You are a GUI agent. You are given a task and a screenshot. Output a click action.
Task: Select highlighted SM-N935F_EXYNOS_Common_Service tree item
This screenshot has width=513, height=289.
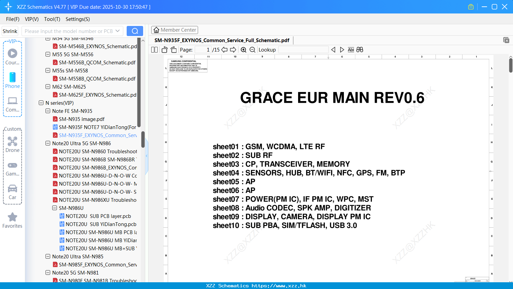click(x=95, y=135)
